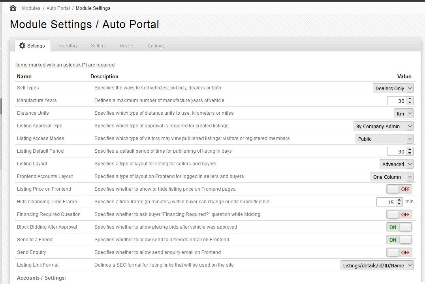Viewport: 425px width, 284px height.
Task: Click the Settings tab gear icon
Action: coord(22,45)
